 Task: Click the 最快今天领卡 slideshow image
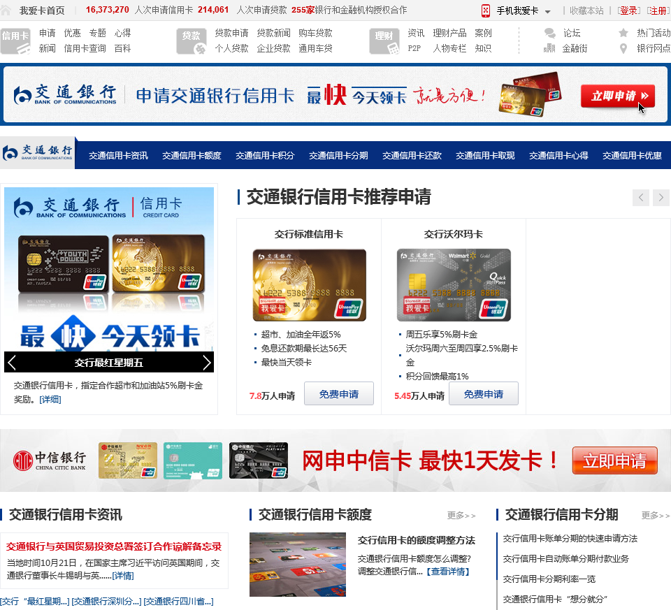pos(109,270)
